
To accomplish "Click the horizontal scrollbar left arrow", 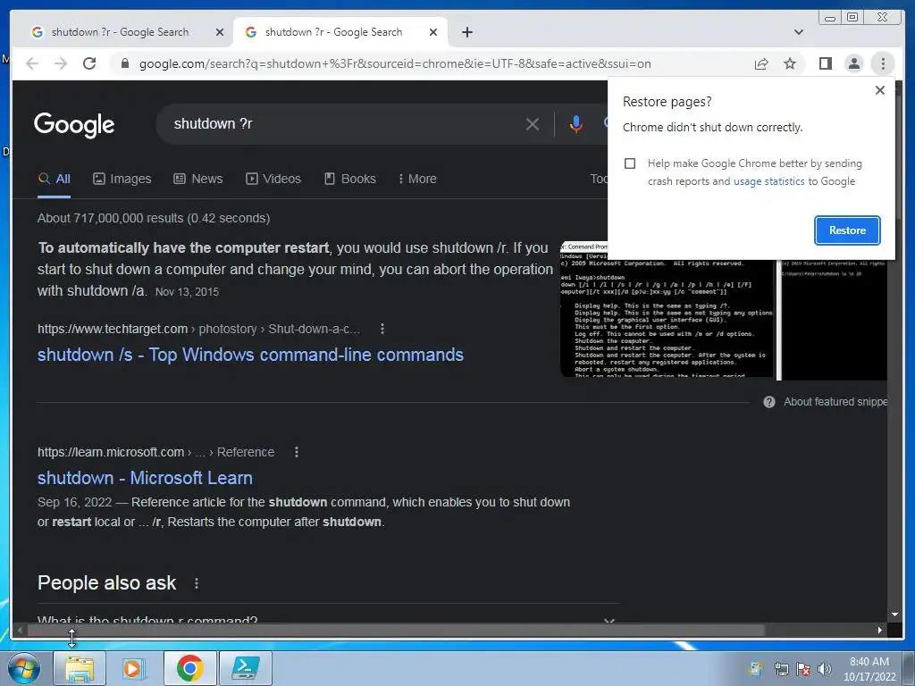I will tap(20, 630).
